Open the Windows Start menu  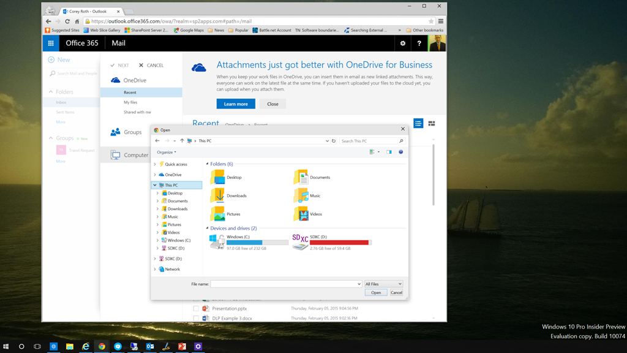(x=6, y=347)
